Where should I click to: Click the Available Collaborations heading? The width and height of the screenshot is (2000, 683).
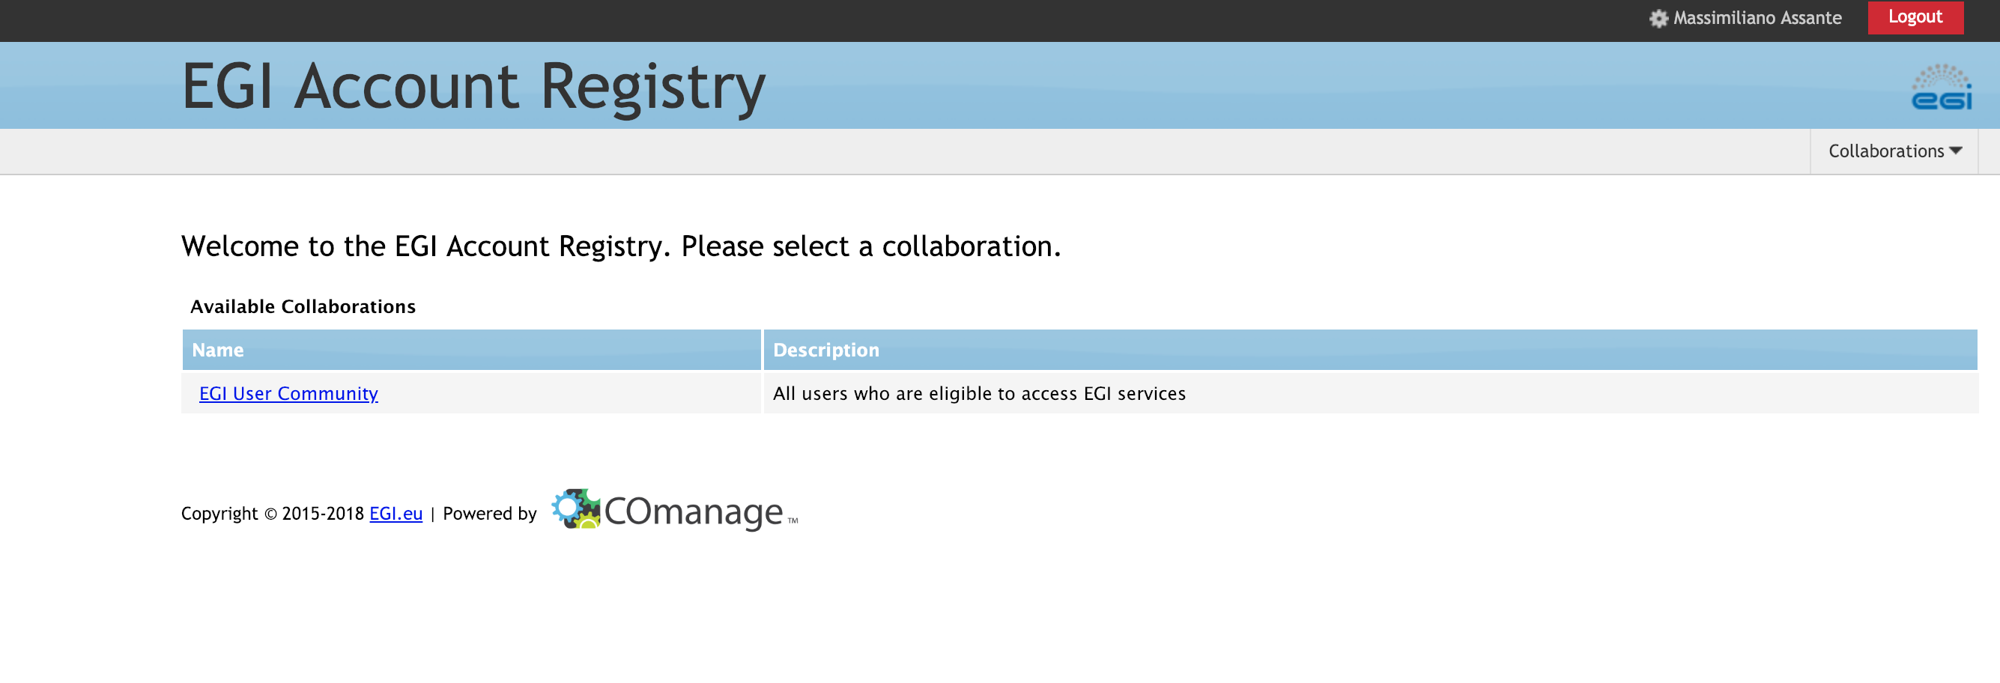(303, 306)
